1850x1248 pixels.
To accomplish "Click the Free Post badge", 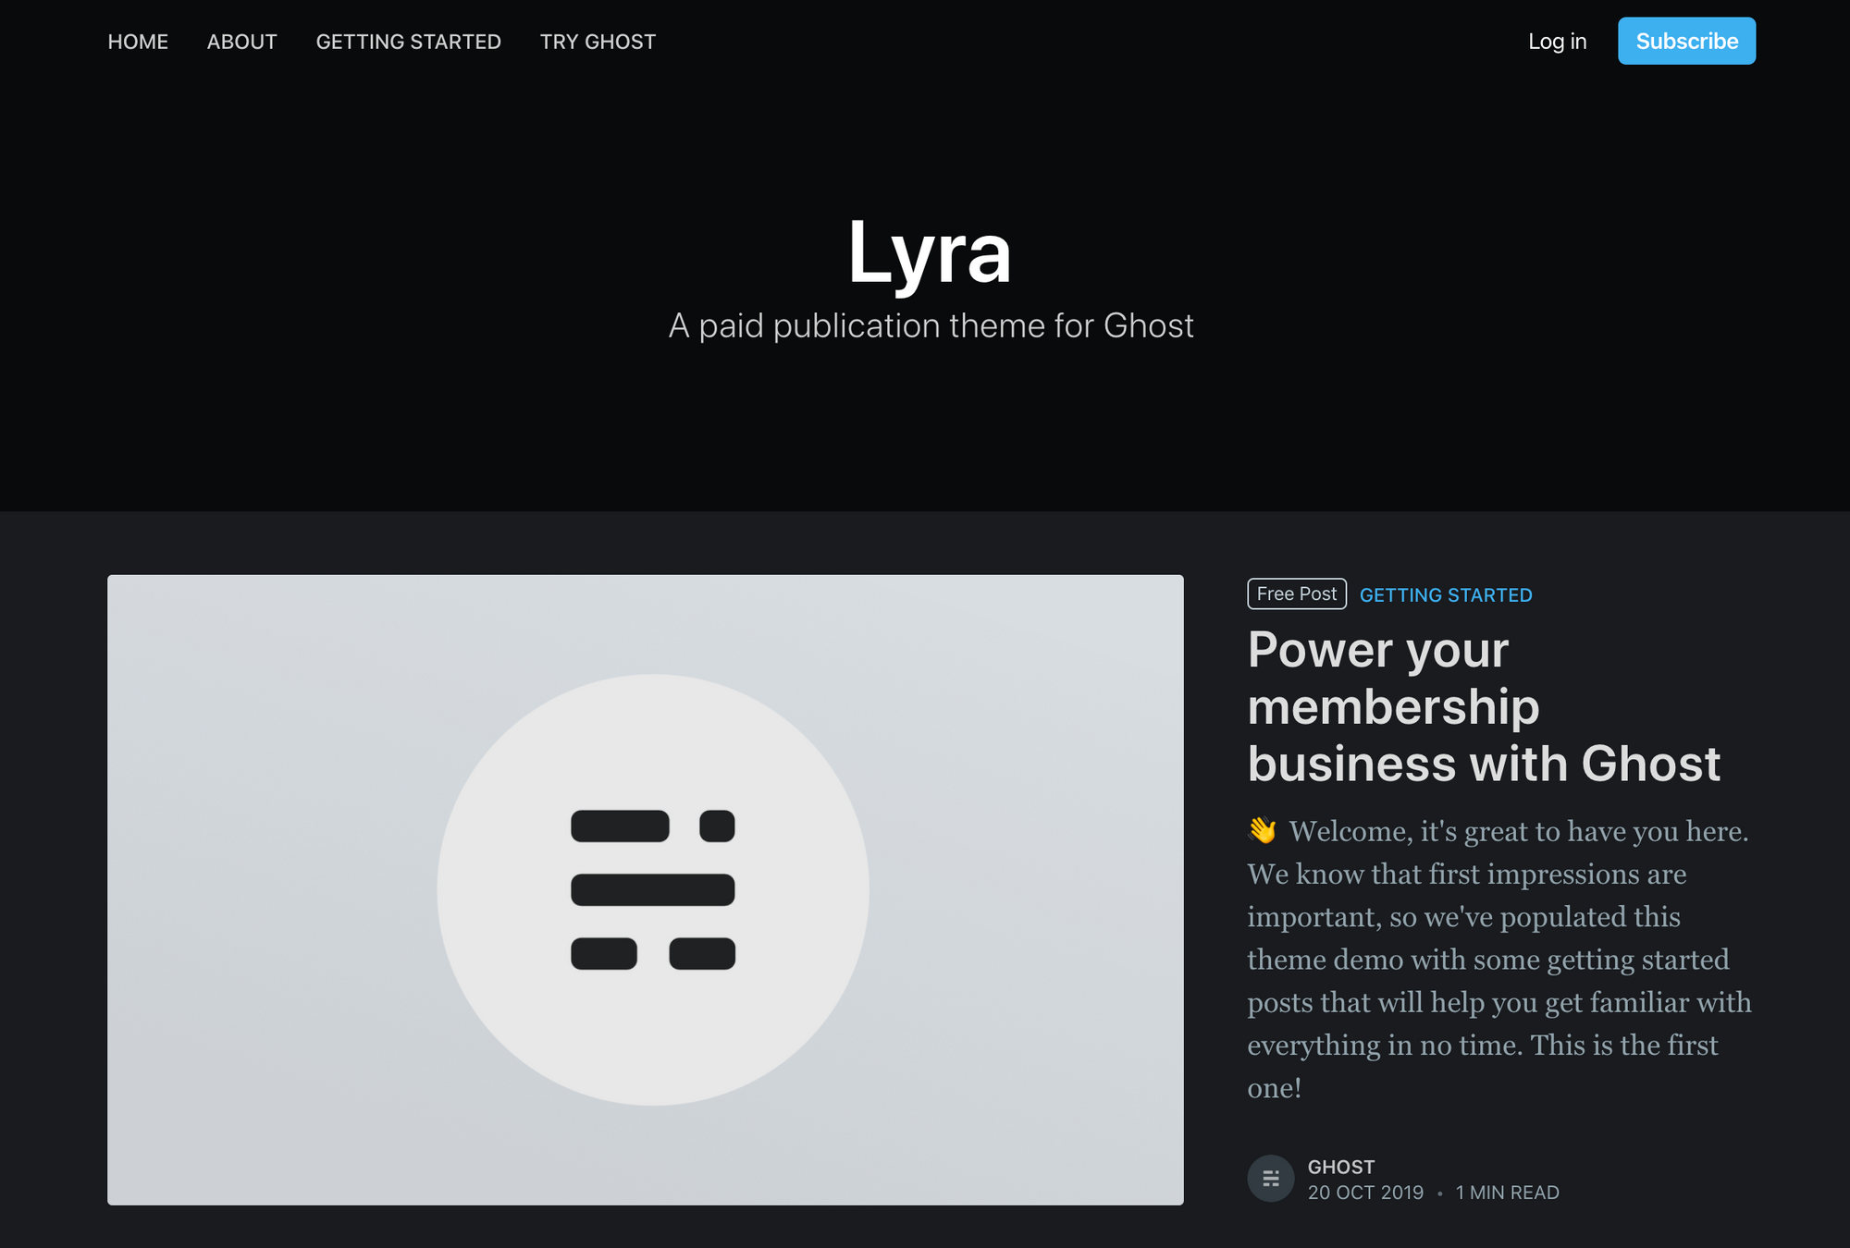I will pos(1296,593).
